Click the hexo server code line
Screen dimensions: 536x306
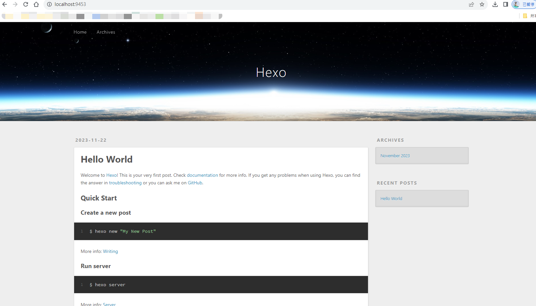point(107,285)
